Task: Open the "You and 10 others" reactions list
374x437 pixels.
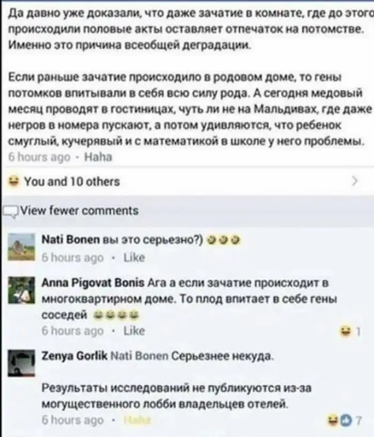Action: pyautogui.click(x=72, y=182)
